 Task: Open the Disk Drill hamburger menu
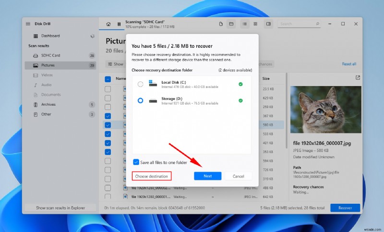tap(28, 24)
